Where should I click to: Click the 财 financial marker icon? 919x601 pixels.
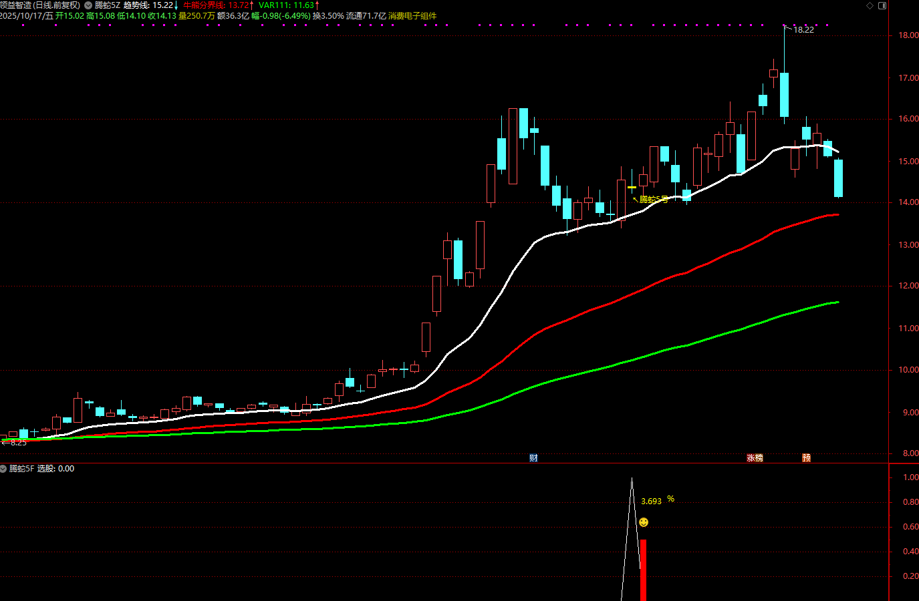[533, 458]
